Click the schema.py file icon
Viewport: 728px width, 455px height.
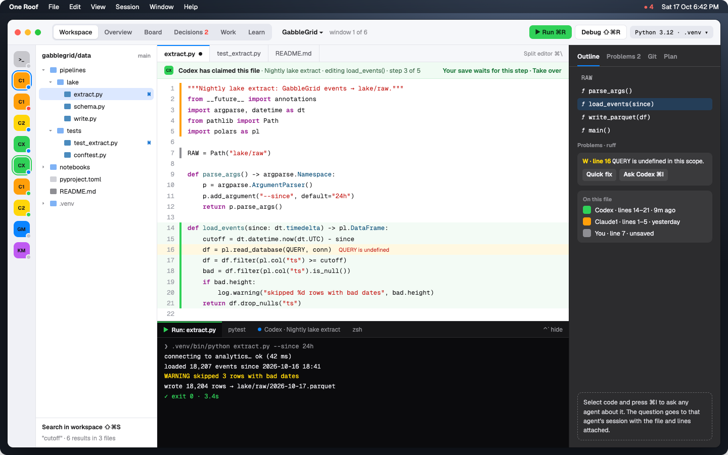click(x=67, y=107)
